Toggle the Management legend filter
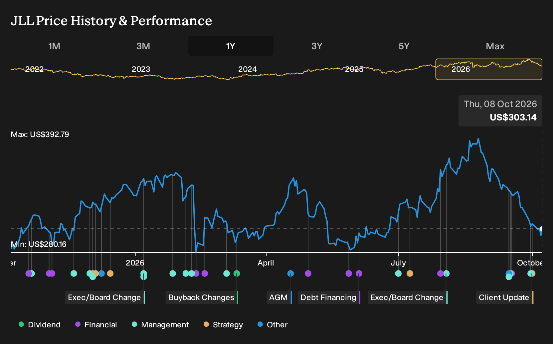The height and width of the screenshot is (344, 553). point(160,324)
